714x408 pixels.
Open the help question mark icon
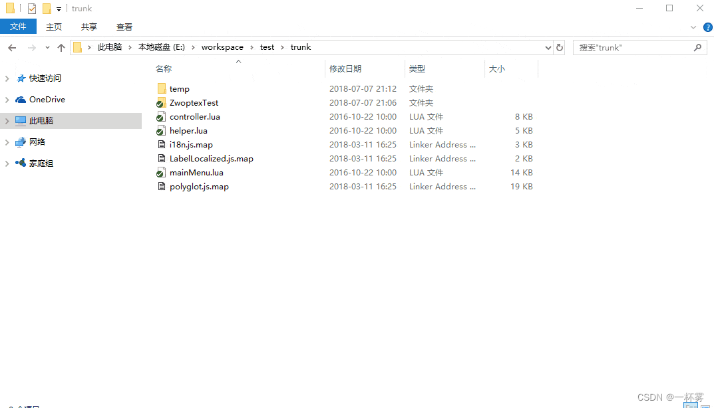tap(707, 27)
